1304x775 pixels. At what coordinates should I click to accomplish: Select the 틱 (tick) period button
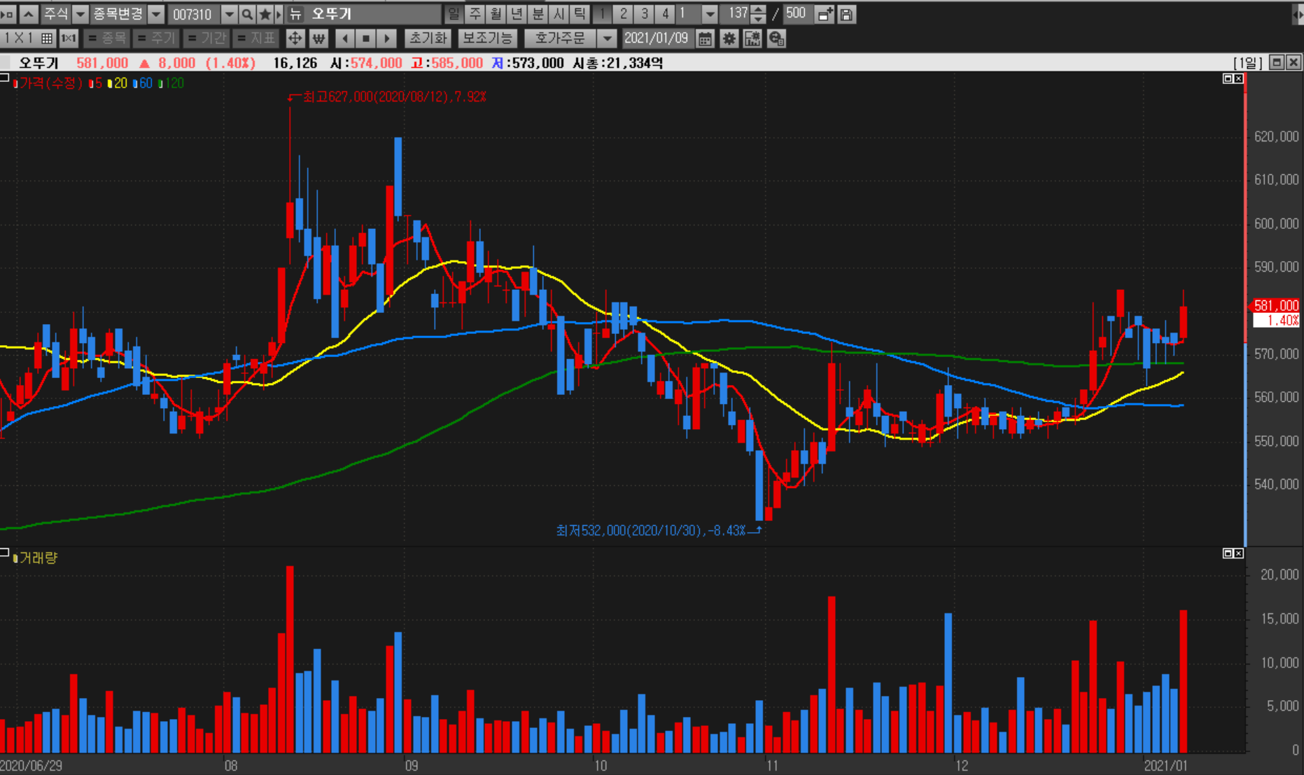(x=580, y=14)
